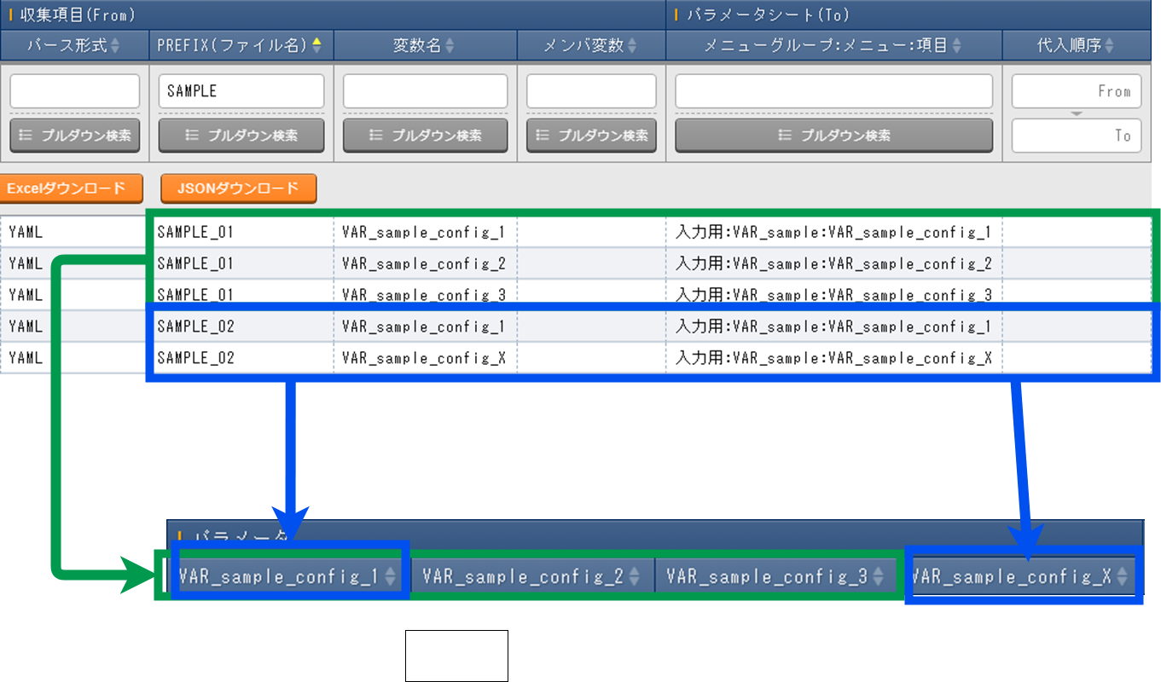Sort VAR_sample_config_2 parameter column
Image resolution: width=1161 pixels, height=682 pixels.
(x=634, y=577)
